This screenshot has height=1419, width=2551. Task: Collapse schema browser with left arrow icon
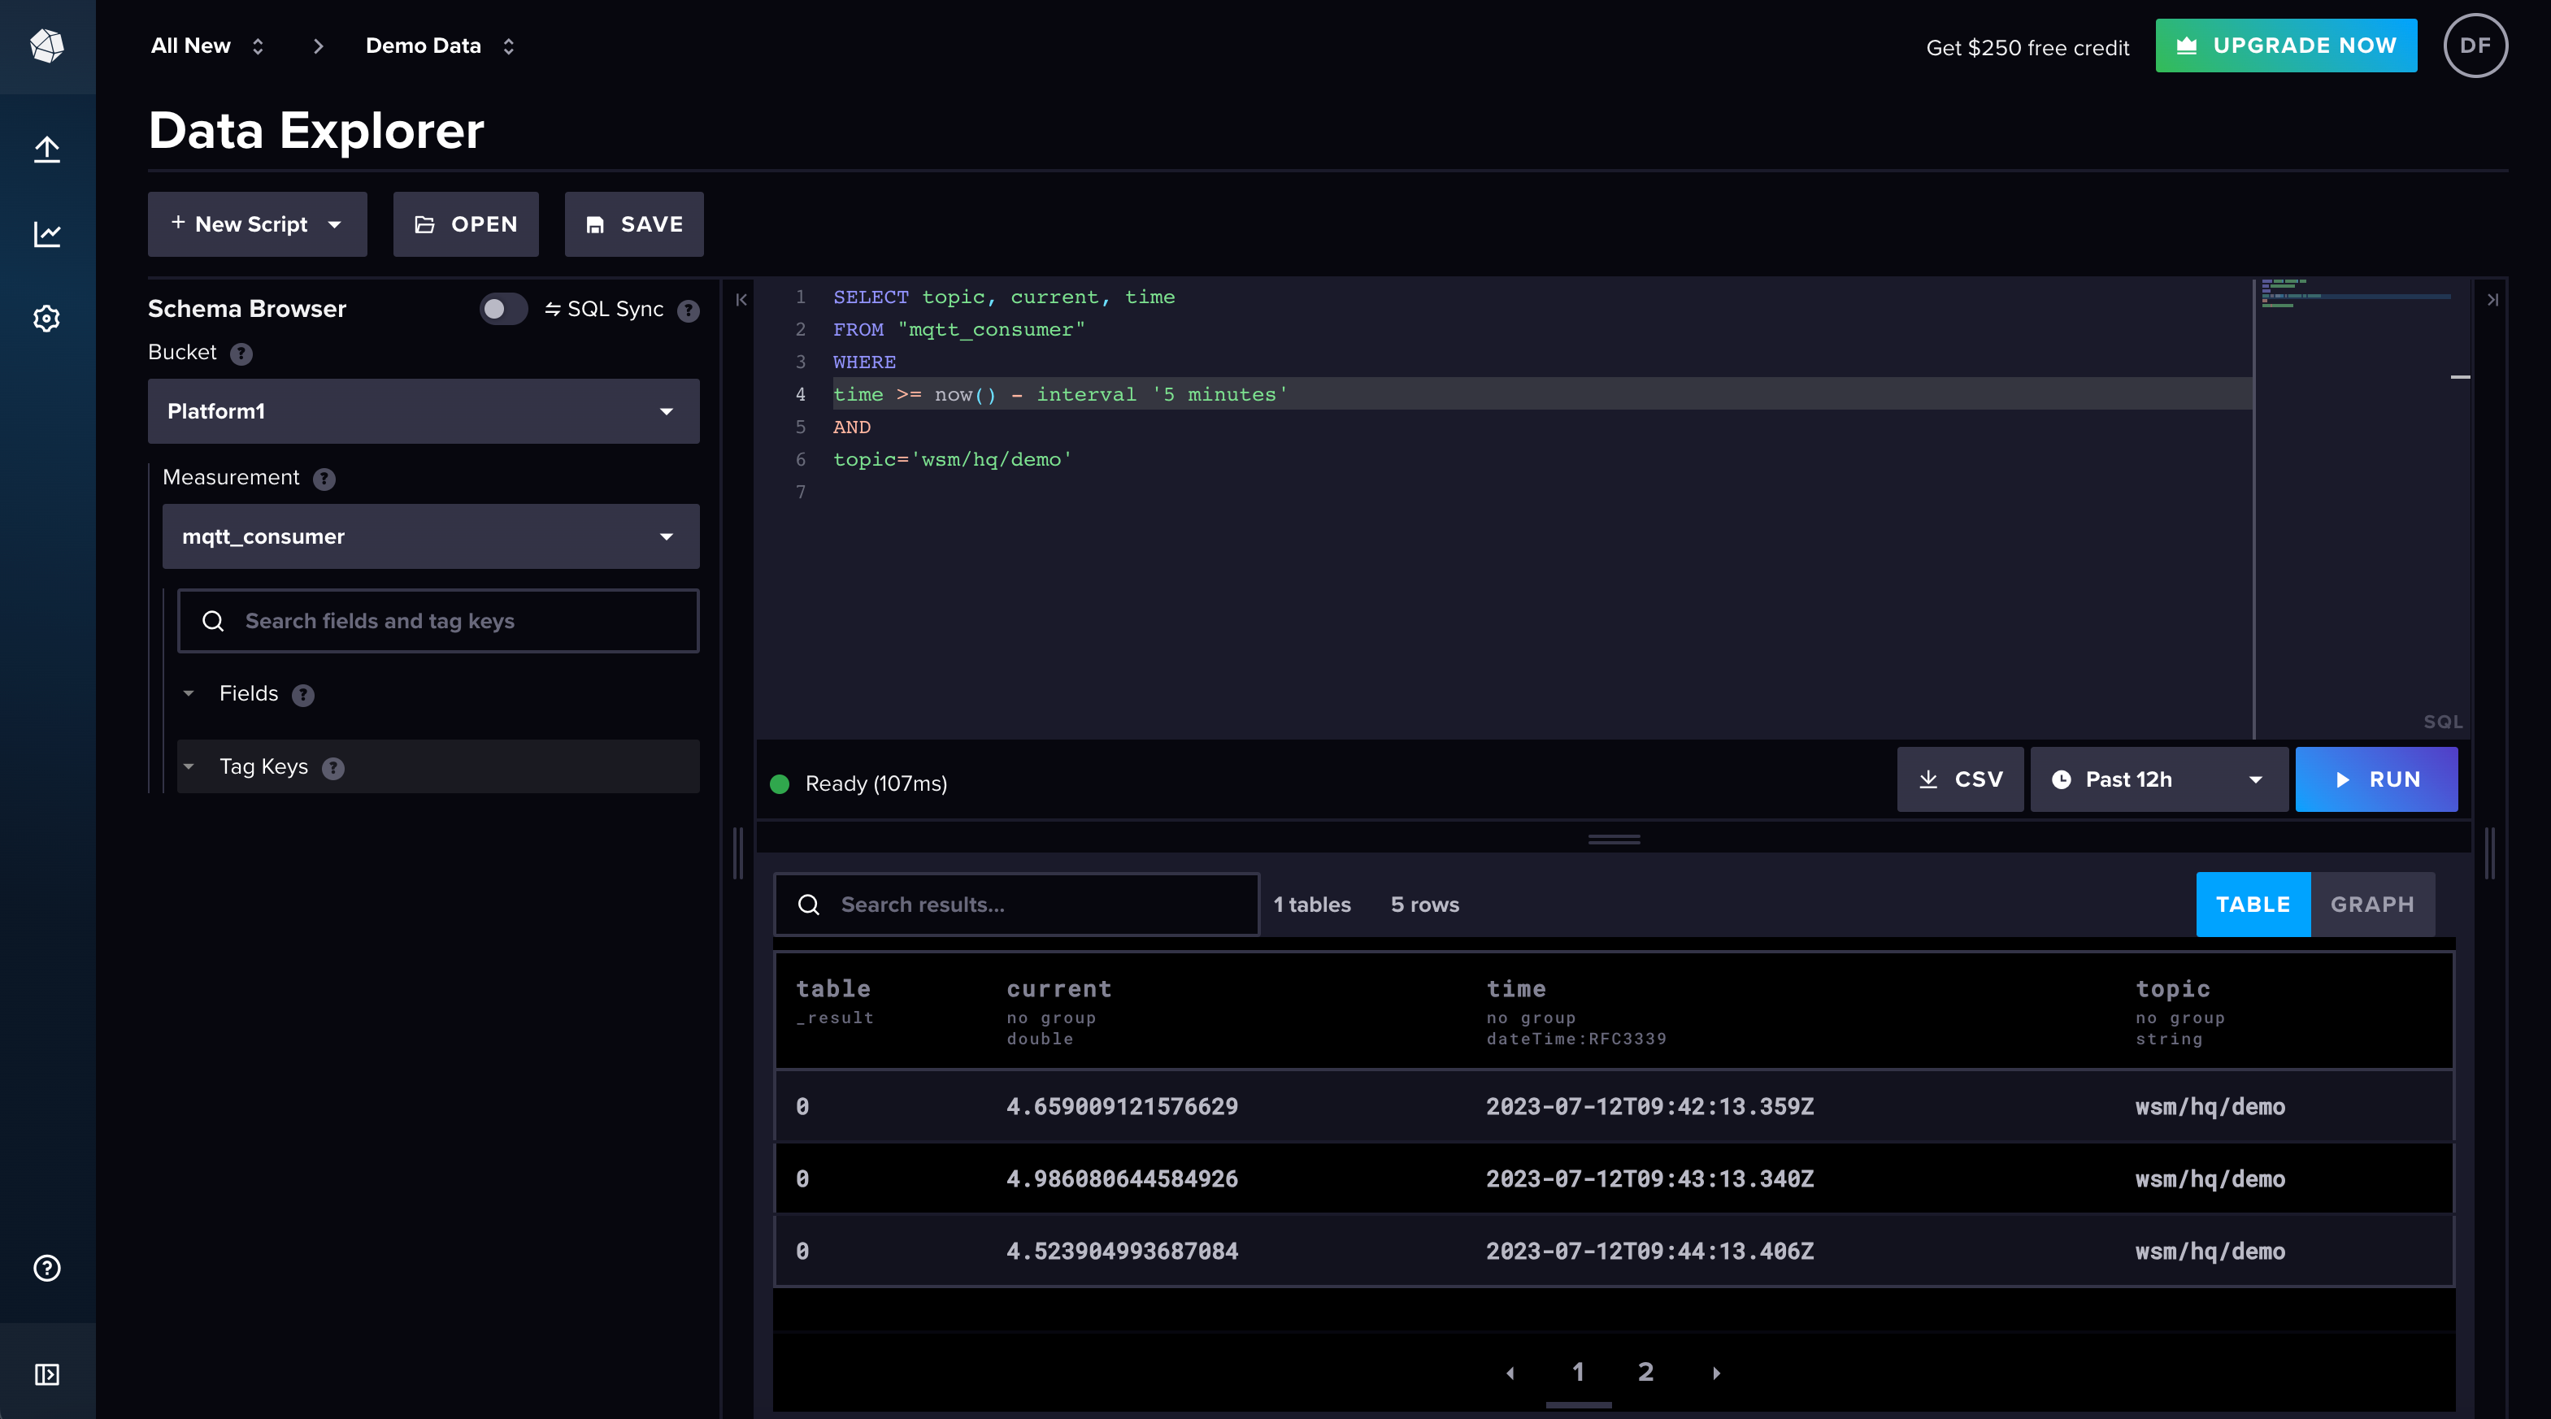pyautogui.click(x=741, y=300)
